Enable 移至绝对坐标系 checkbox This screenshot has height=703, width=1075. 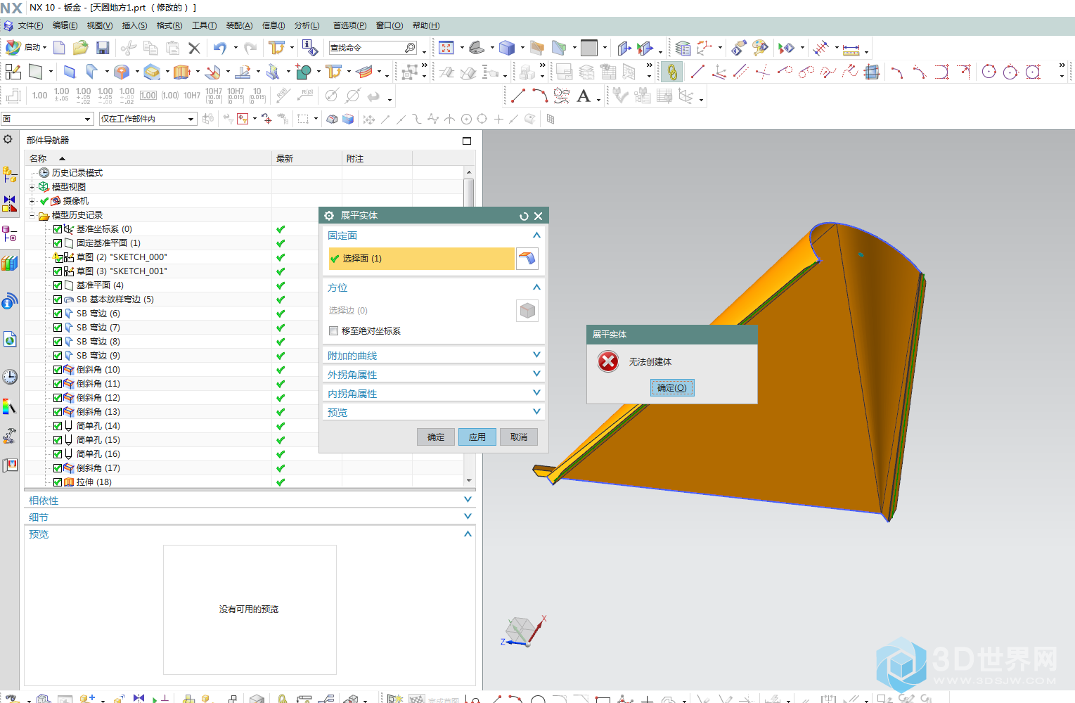pyautogui.click(x=333, y=331)
